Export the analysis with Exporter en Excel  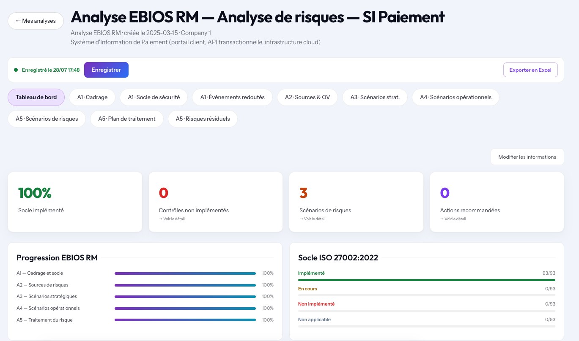point(530,70)
